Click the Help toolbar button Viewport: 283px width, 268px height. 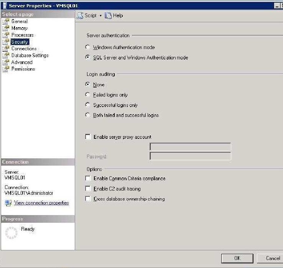(114, 15)
